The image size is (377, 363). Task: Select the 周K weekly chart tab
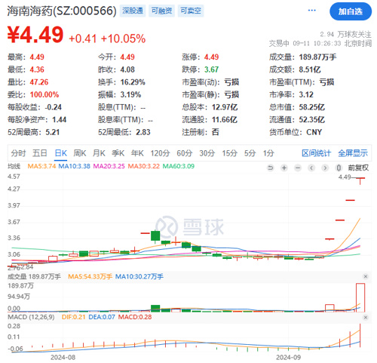(x=80, y=153)
